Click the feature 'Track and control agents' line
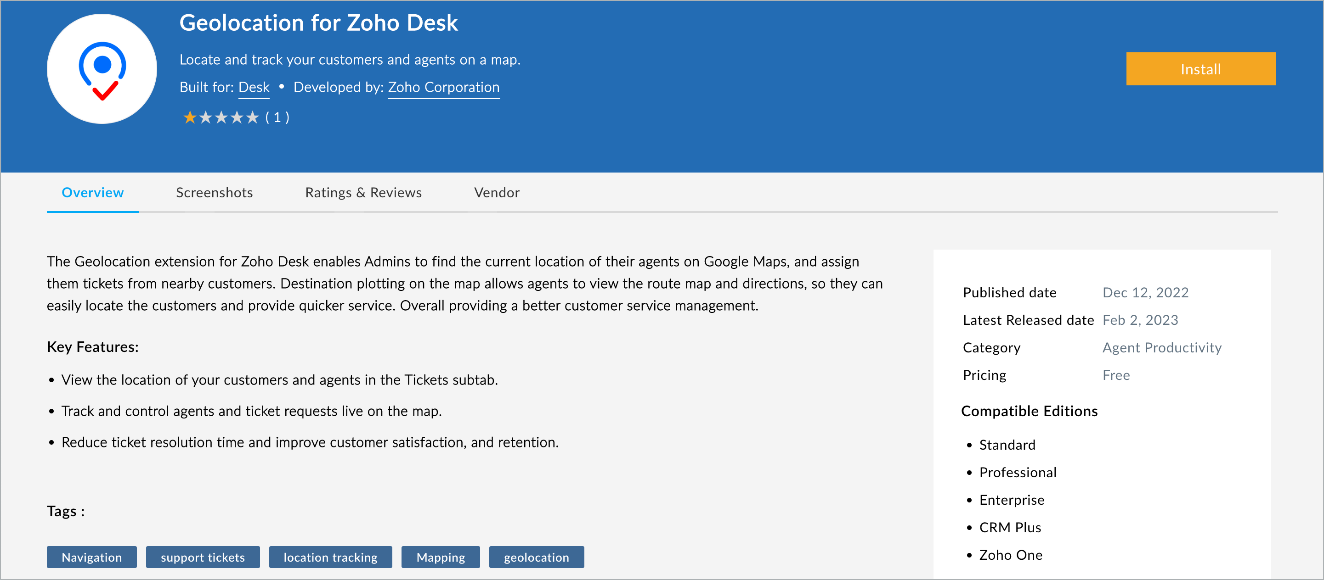1324x580 pixels. 251,411
